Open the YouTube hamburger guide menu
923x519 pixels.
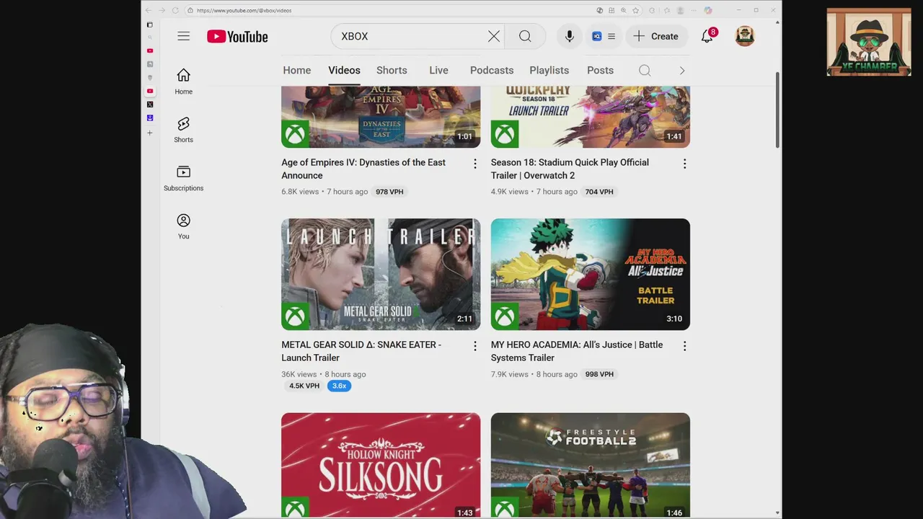click(184, 36)
